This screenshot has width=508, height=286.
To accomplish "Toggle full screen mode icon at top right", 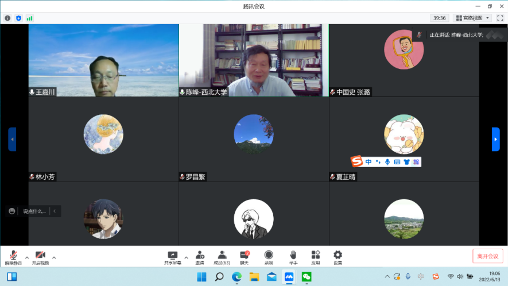I will point(500,18).
